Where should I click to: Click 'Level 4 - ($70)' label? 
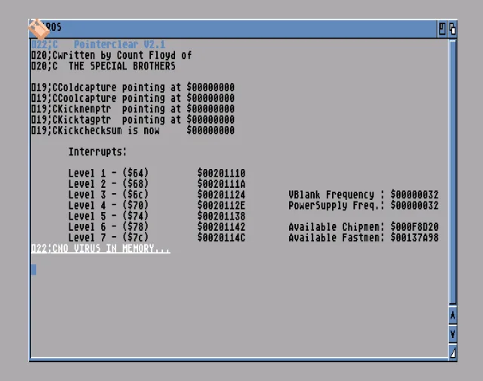[109, 205]
